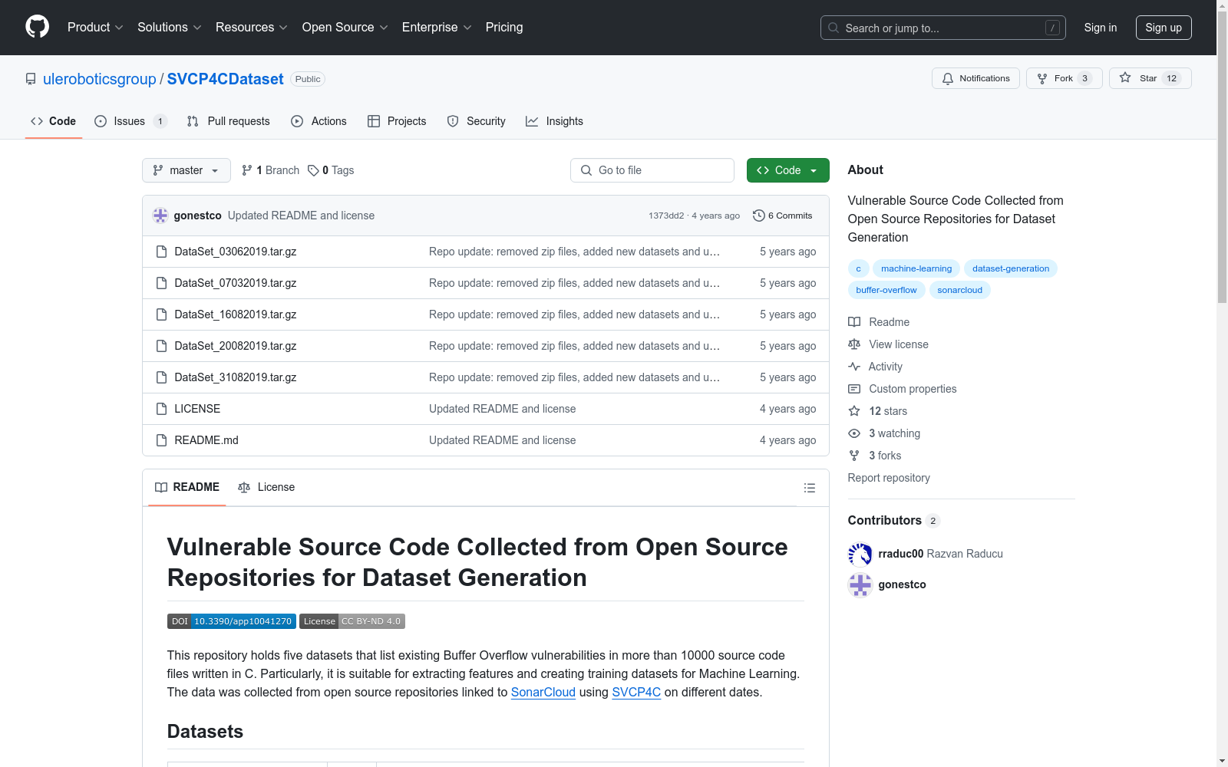Open DataSet_03062019.tar.gz file
Image resolution: width=1228 pixels, height=767 pixels.
[236, 252]
